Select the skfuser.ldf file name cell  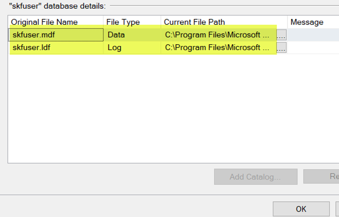click(56, 47)
